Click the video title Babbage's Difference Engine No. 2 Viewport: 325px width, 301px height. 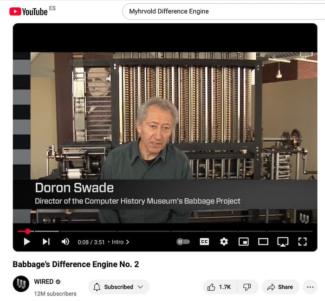click(76, 264)
